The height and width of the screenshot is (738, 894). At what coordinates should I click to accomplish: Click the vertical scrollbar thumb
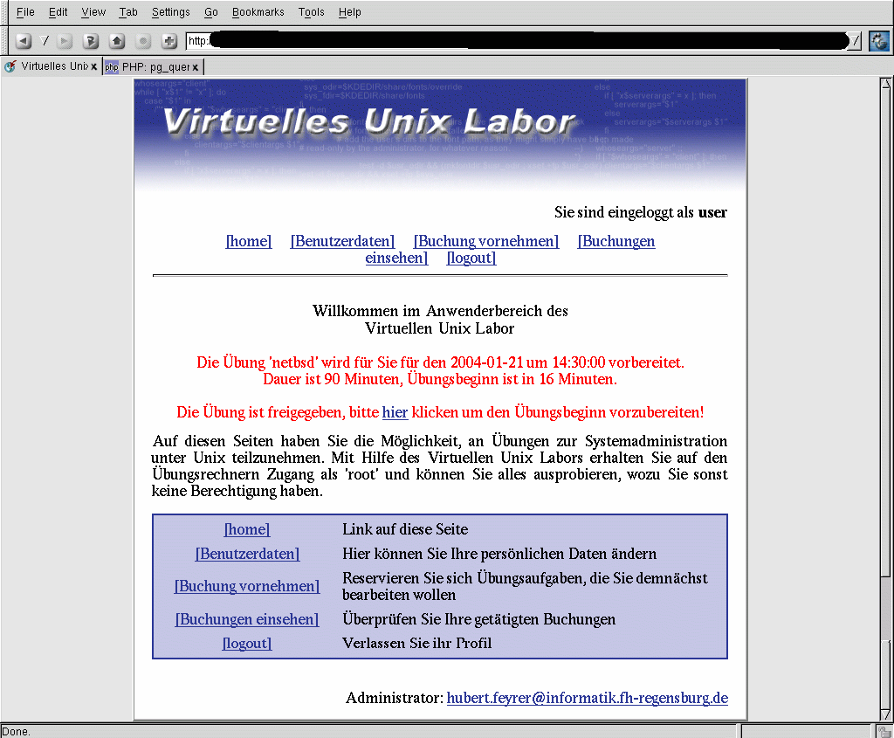[x=885, y=332]
